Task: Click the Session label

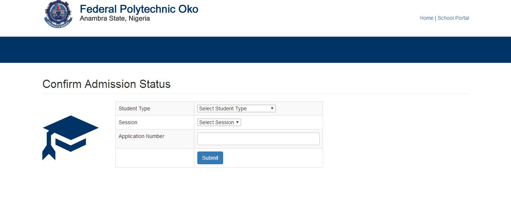Action: [128, 122]
